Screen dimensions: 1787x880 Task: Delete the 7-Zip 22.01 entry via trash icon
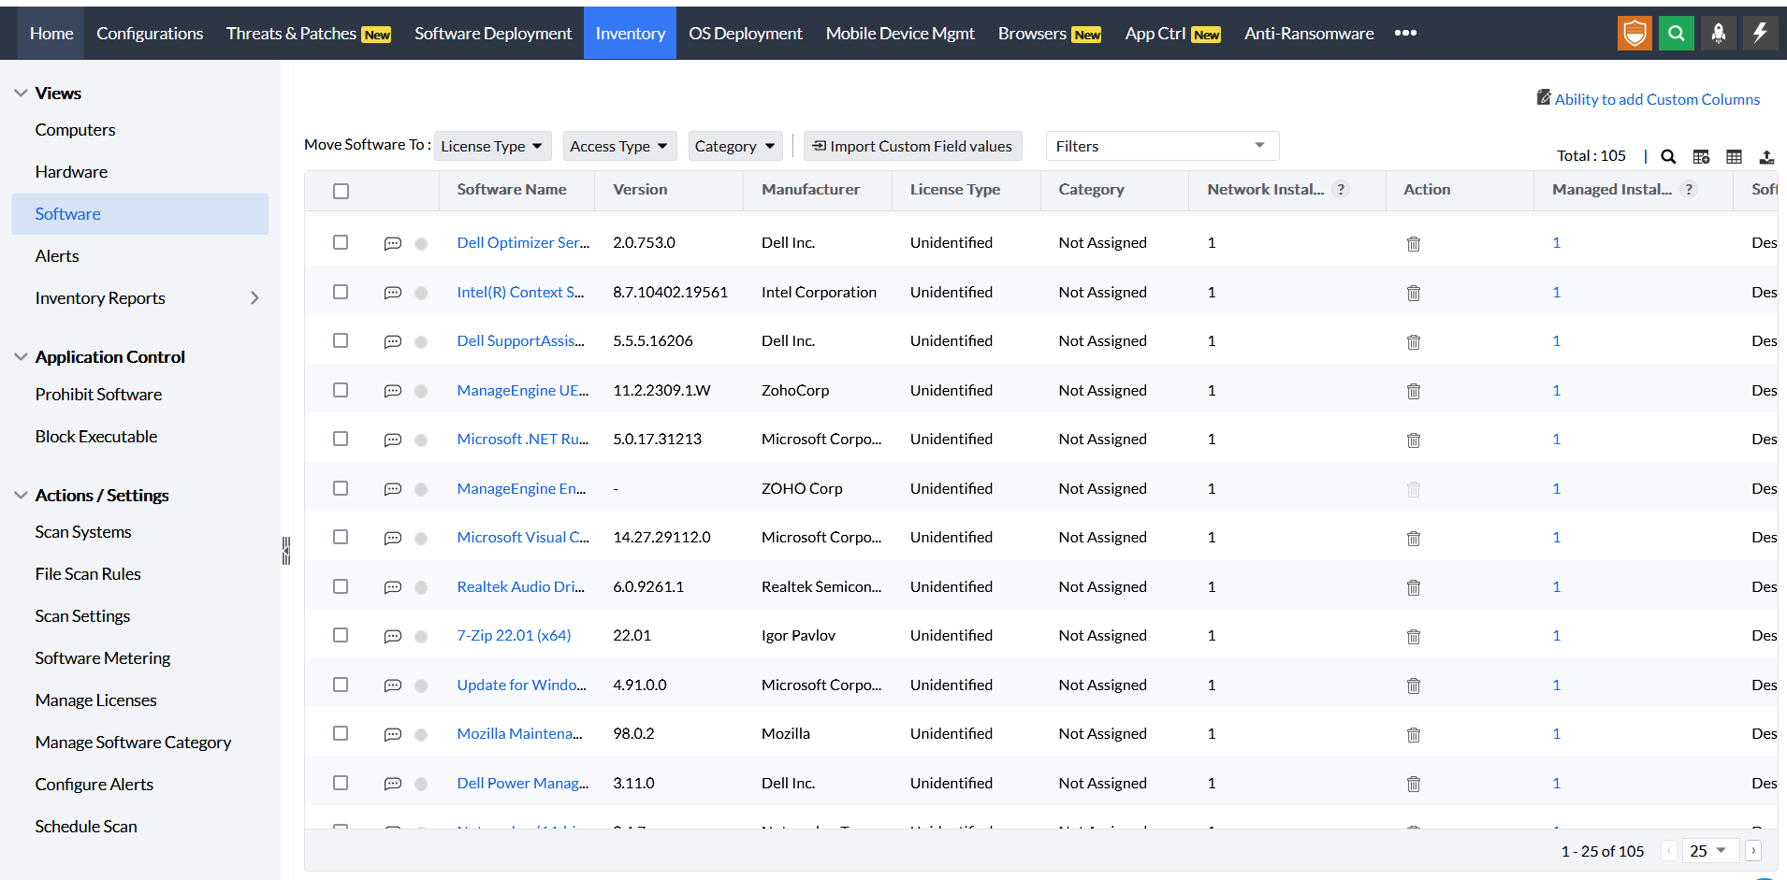pyautogui.click(x=1414, y=637)
